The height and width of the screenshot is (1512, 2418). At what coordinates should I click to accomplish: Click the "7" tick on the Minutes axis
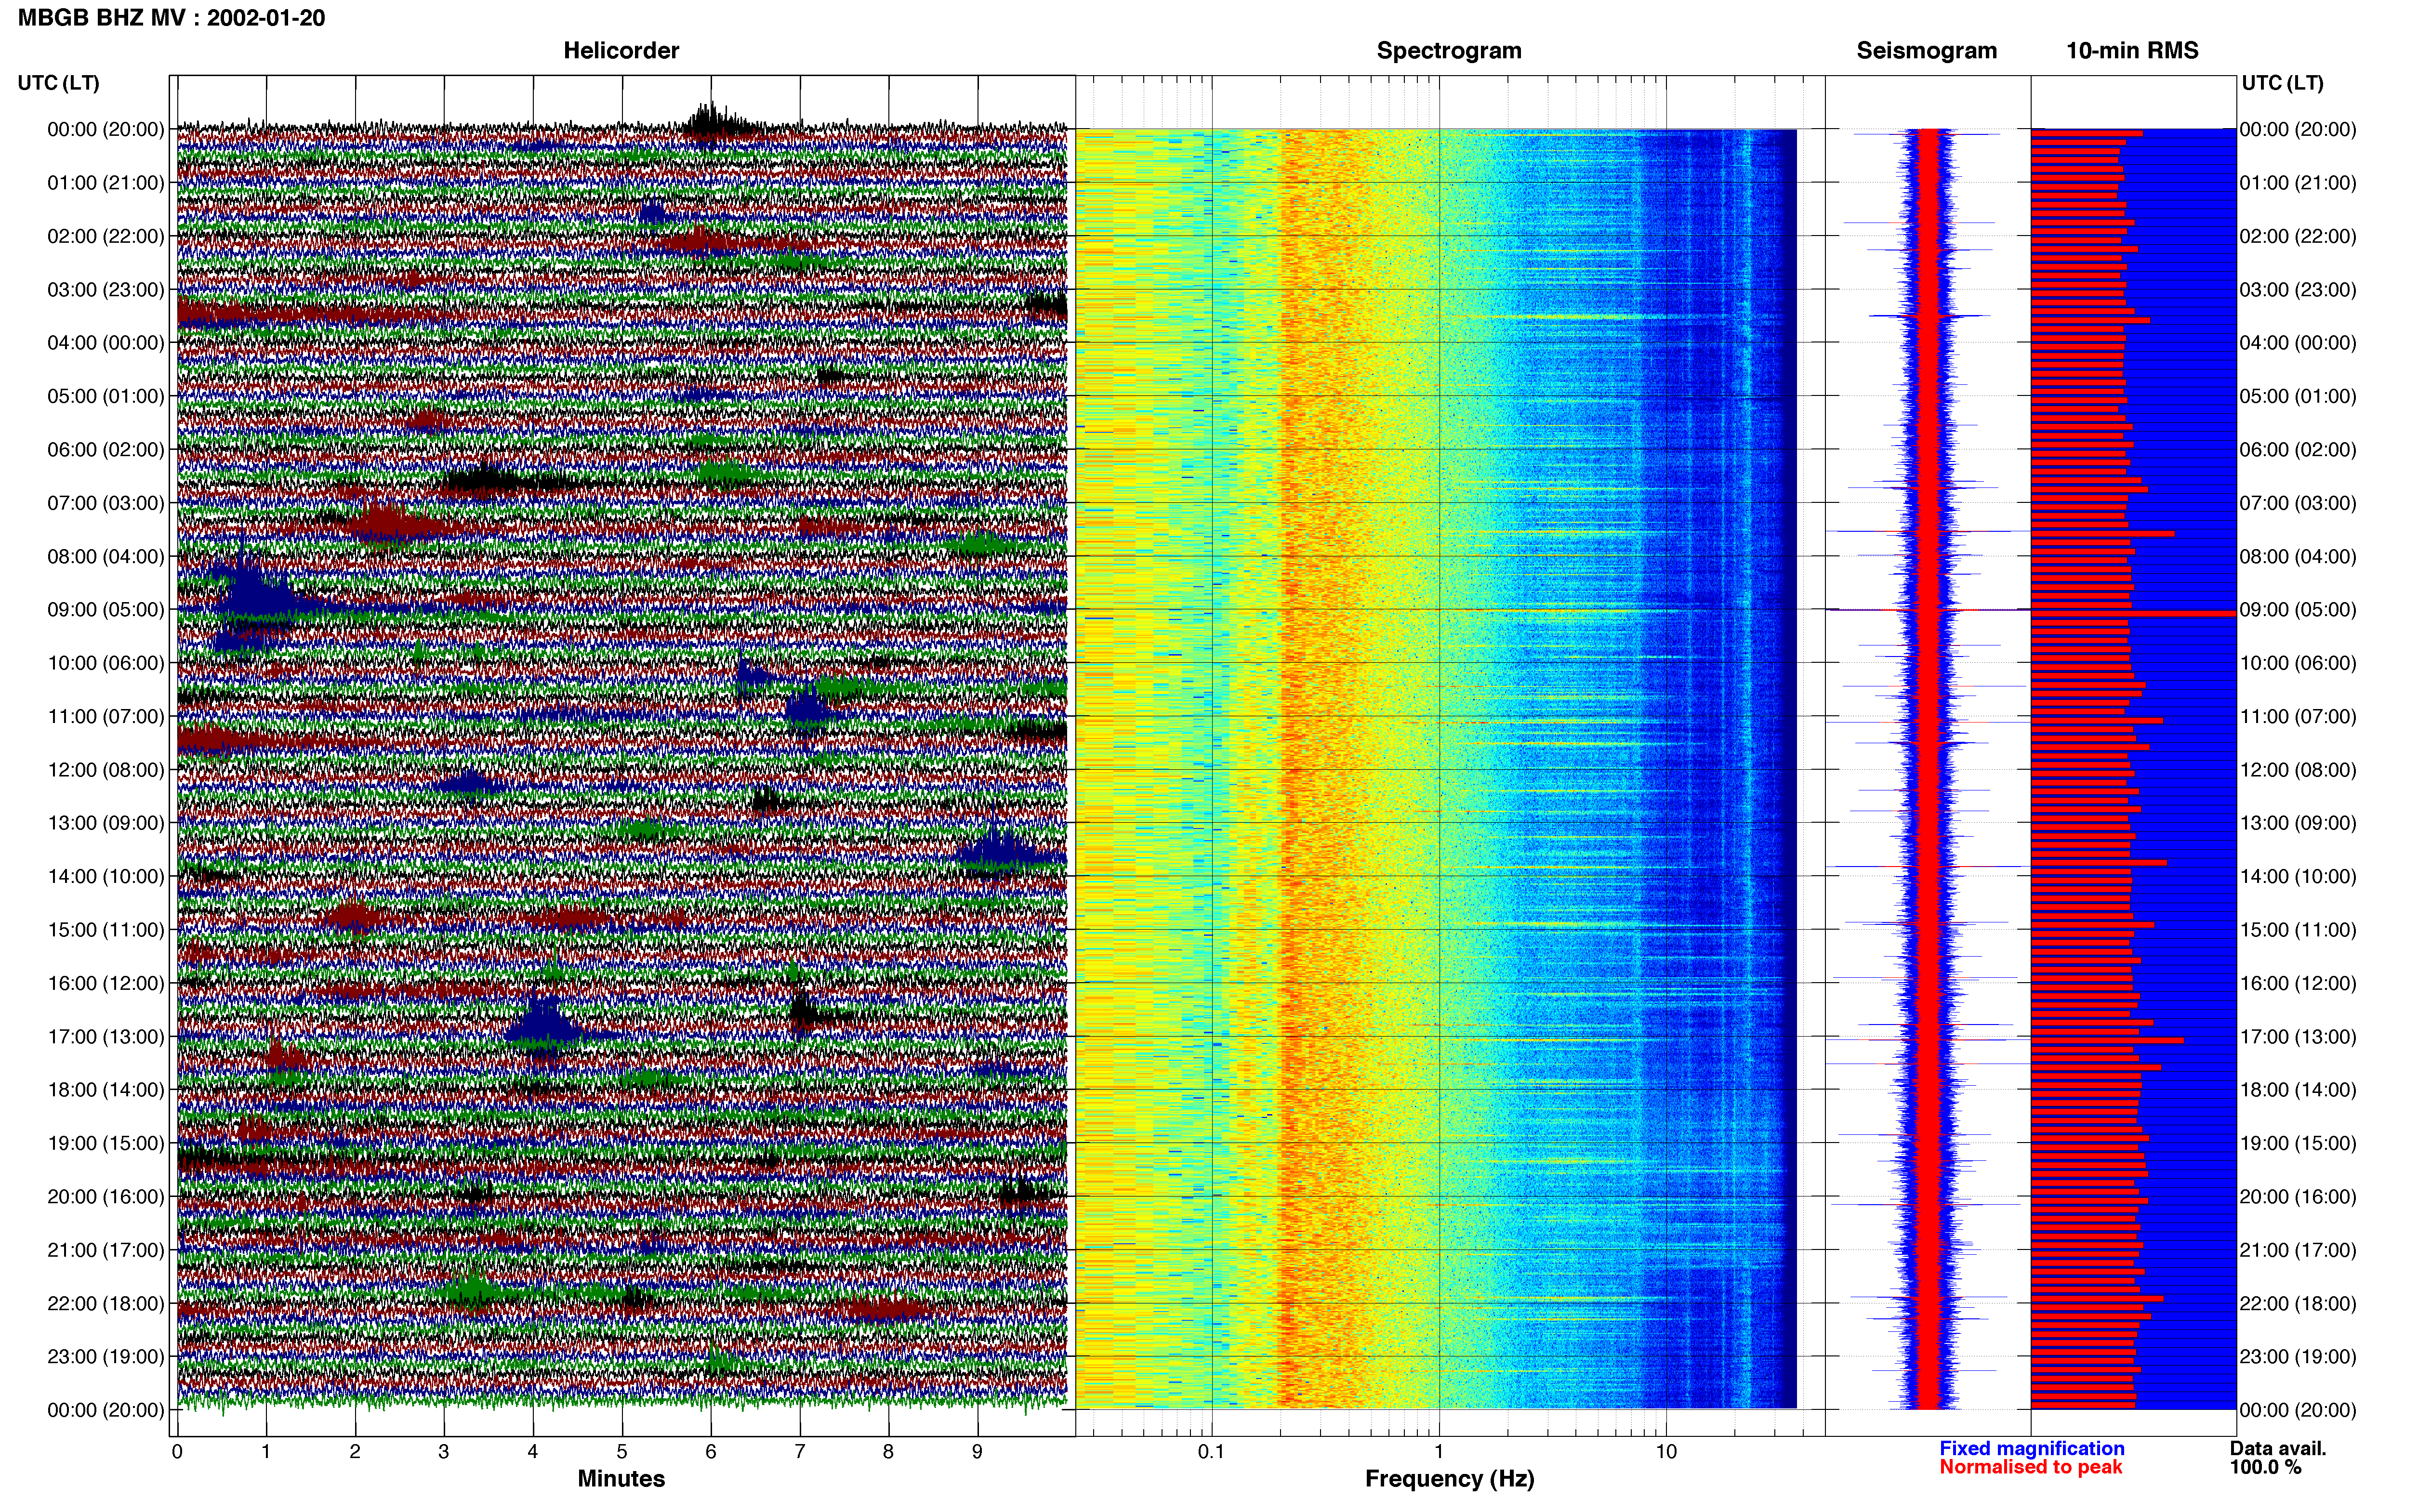800,1452
